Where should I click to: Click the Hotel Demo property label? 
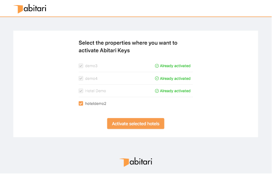[96, 91]
